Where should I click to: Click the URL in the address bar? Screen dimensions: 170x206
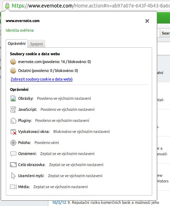[x=91, y=6]
